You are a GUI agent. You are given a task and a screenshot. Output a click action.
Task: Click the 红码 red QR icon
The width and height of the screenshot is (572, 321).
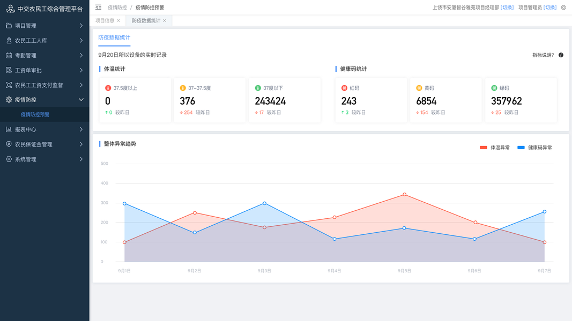(344, 88)
